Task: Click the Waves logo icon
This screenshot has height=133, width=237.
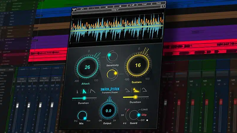Action: click(74, 9)
